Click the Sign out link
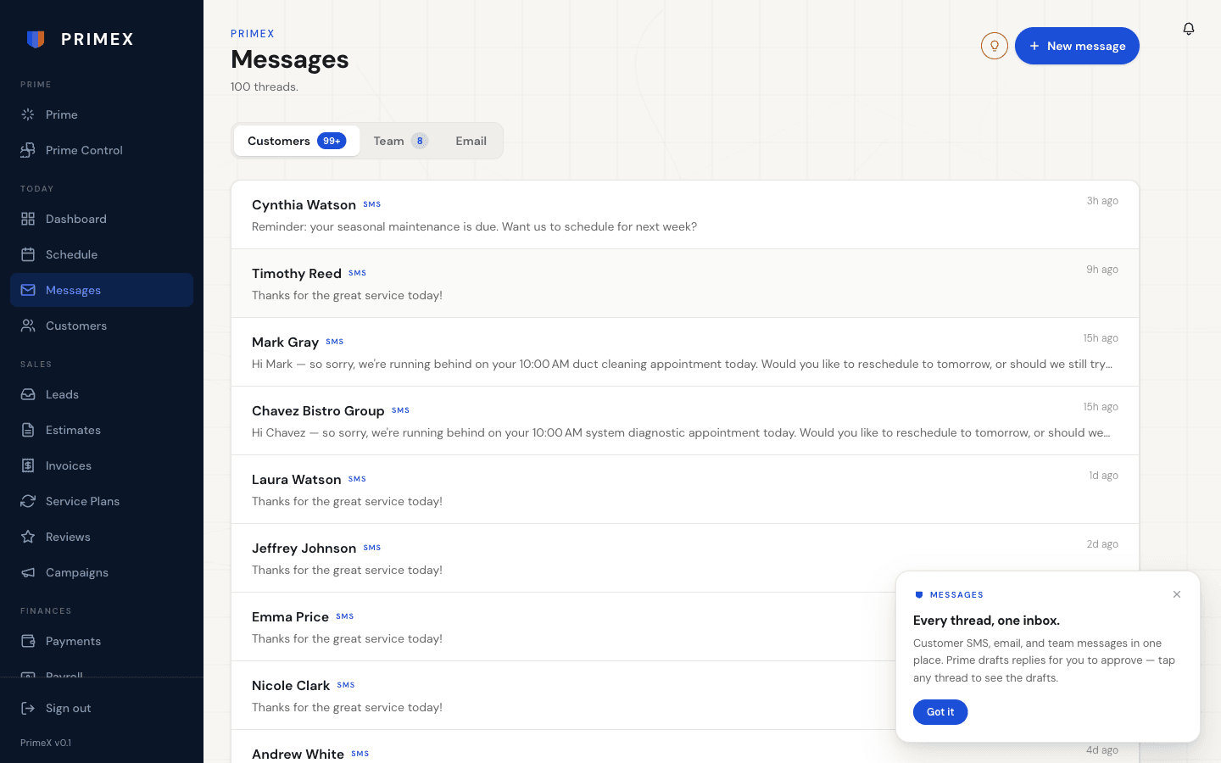The width and height of the screenshot is (1221, 763). [x=102, y=708]
